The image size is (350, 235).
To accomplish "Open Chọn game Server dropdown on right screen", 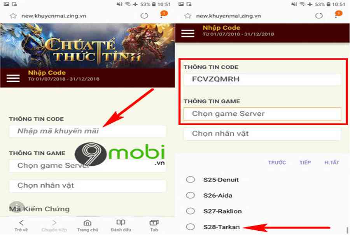I will [x=262, y=114].
